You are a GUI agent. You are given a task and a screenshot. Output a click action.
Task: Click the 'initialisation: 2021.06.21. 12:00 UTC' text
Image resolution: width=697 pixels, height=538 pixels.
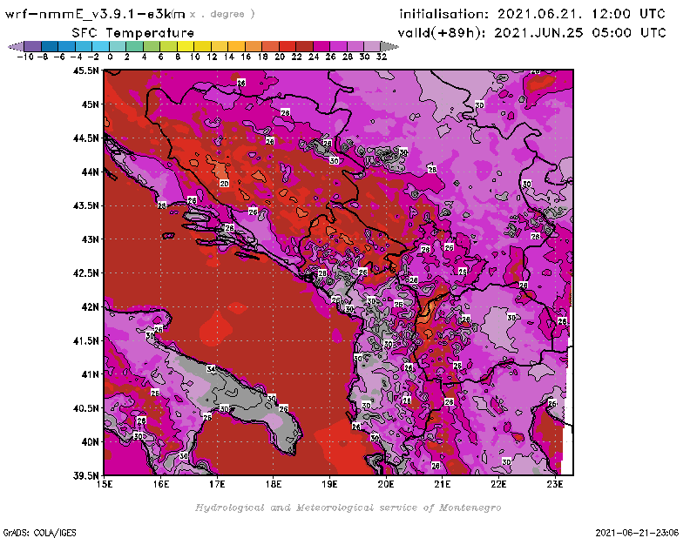click(x=532, y=14)
